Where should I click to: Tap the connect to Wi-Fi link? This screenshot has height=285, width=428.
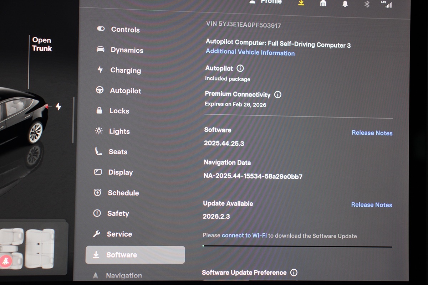pyautogui.click(x=244, y=235)
